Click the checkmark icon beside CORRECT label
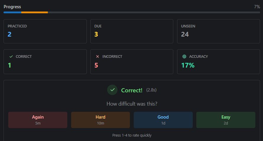This screenshot has width=263, height=141. 11,56
